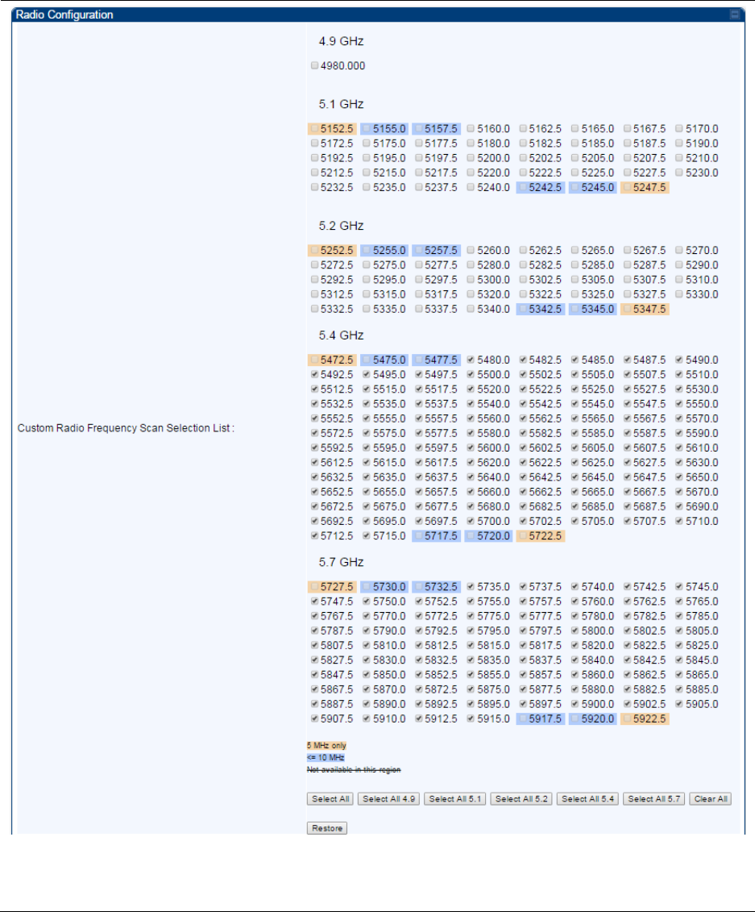Click the 5.7 GHz heading
This screenshot has height=912, width=755.
pyautogui.click(x=341, y=562)
